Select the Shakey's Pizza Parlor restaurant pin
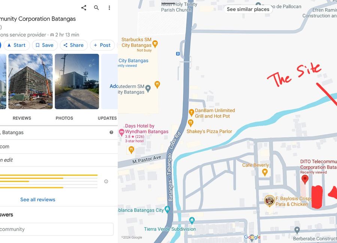The width and height of the screenshot is (337, 243). [x=191, y=123]
